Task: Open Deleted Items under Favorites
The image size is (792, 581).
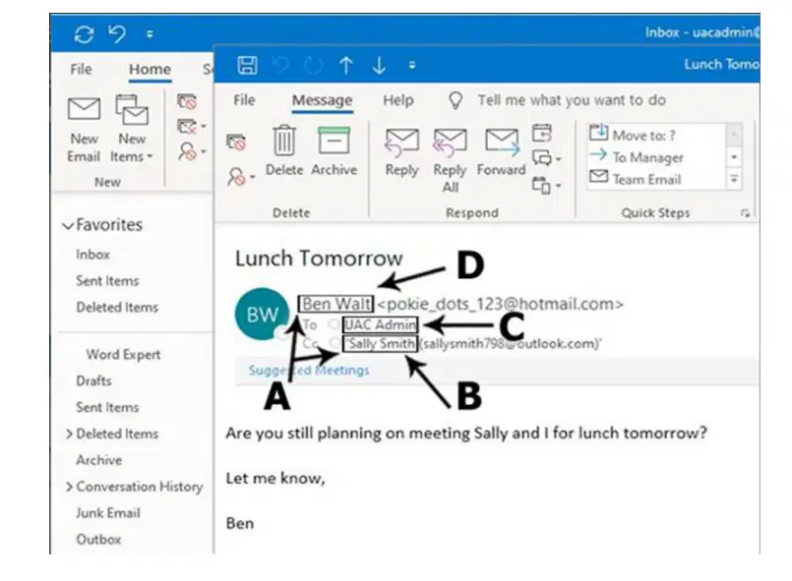Action: [x=117, y=307]
